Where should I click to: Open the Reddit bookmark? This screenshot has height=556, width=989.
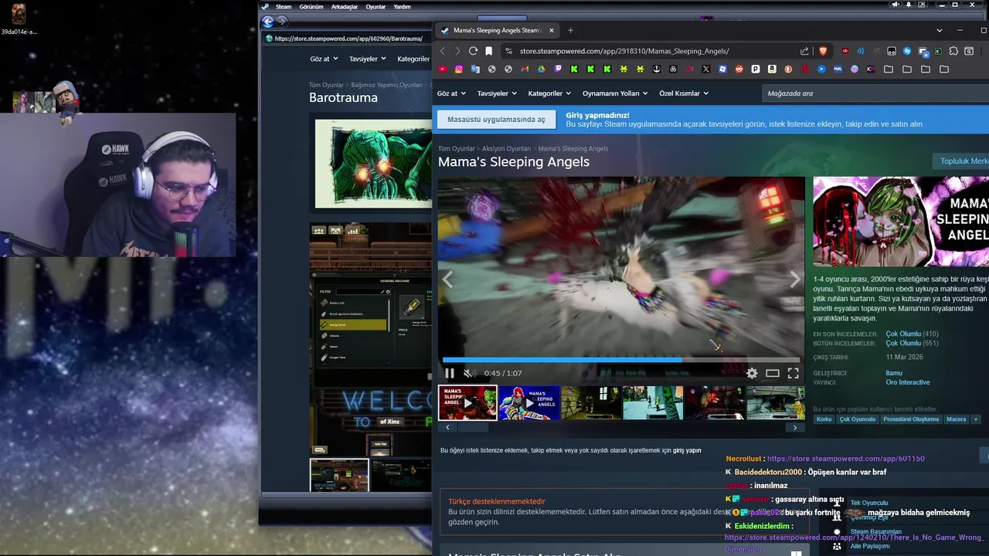point(739,69)
